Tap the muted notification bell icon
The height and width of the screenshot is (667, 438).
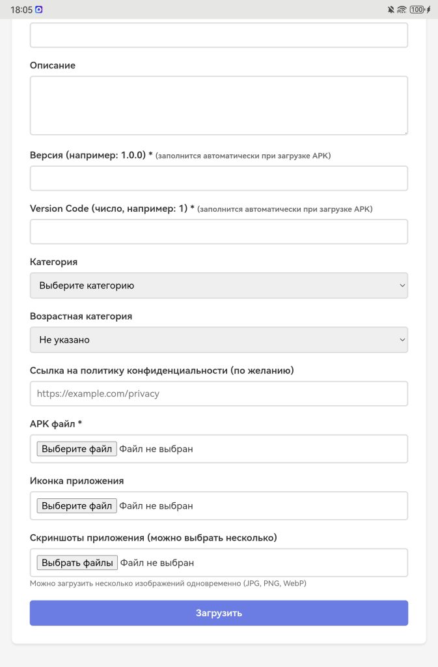point(390,10)
